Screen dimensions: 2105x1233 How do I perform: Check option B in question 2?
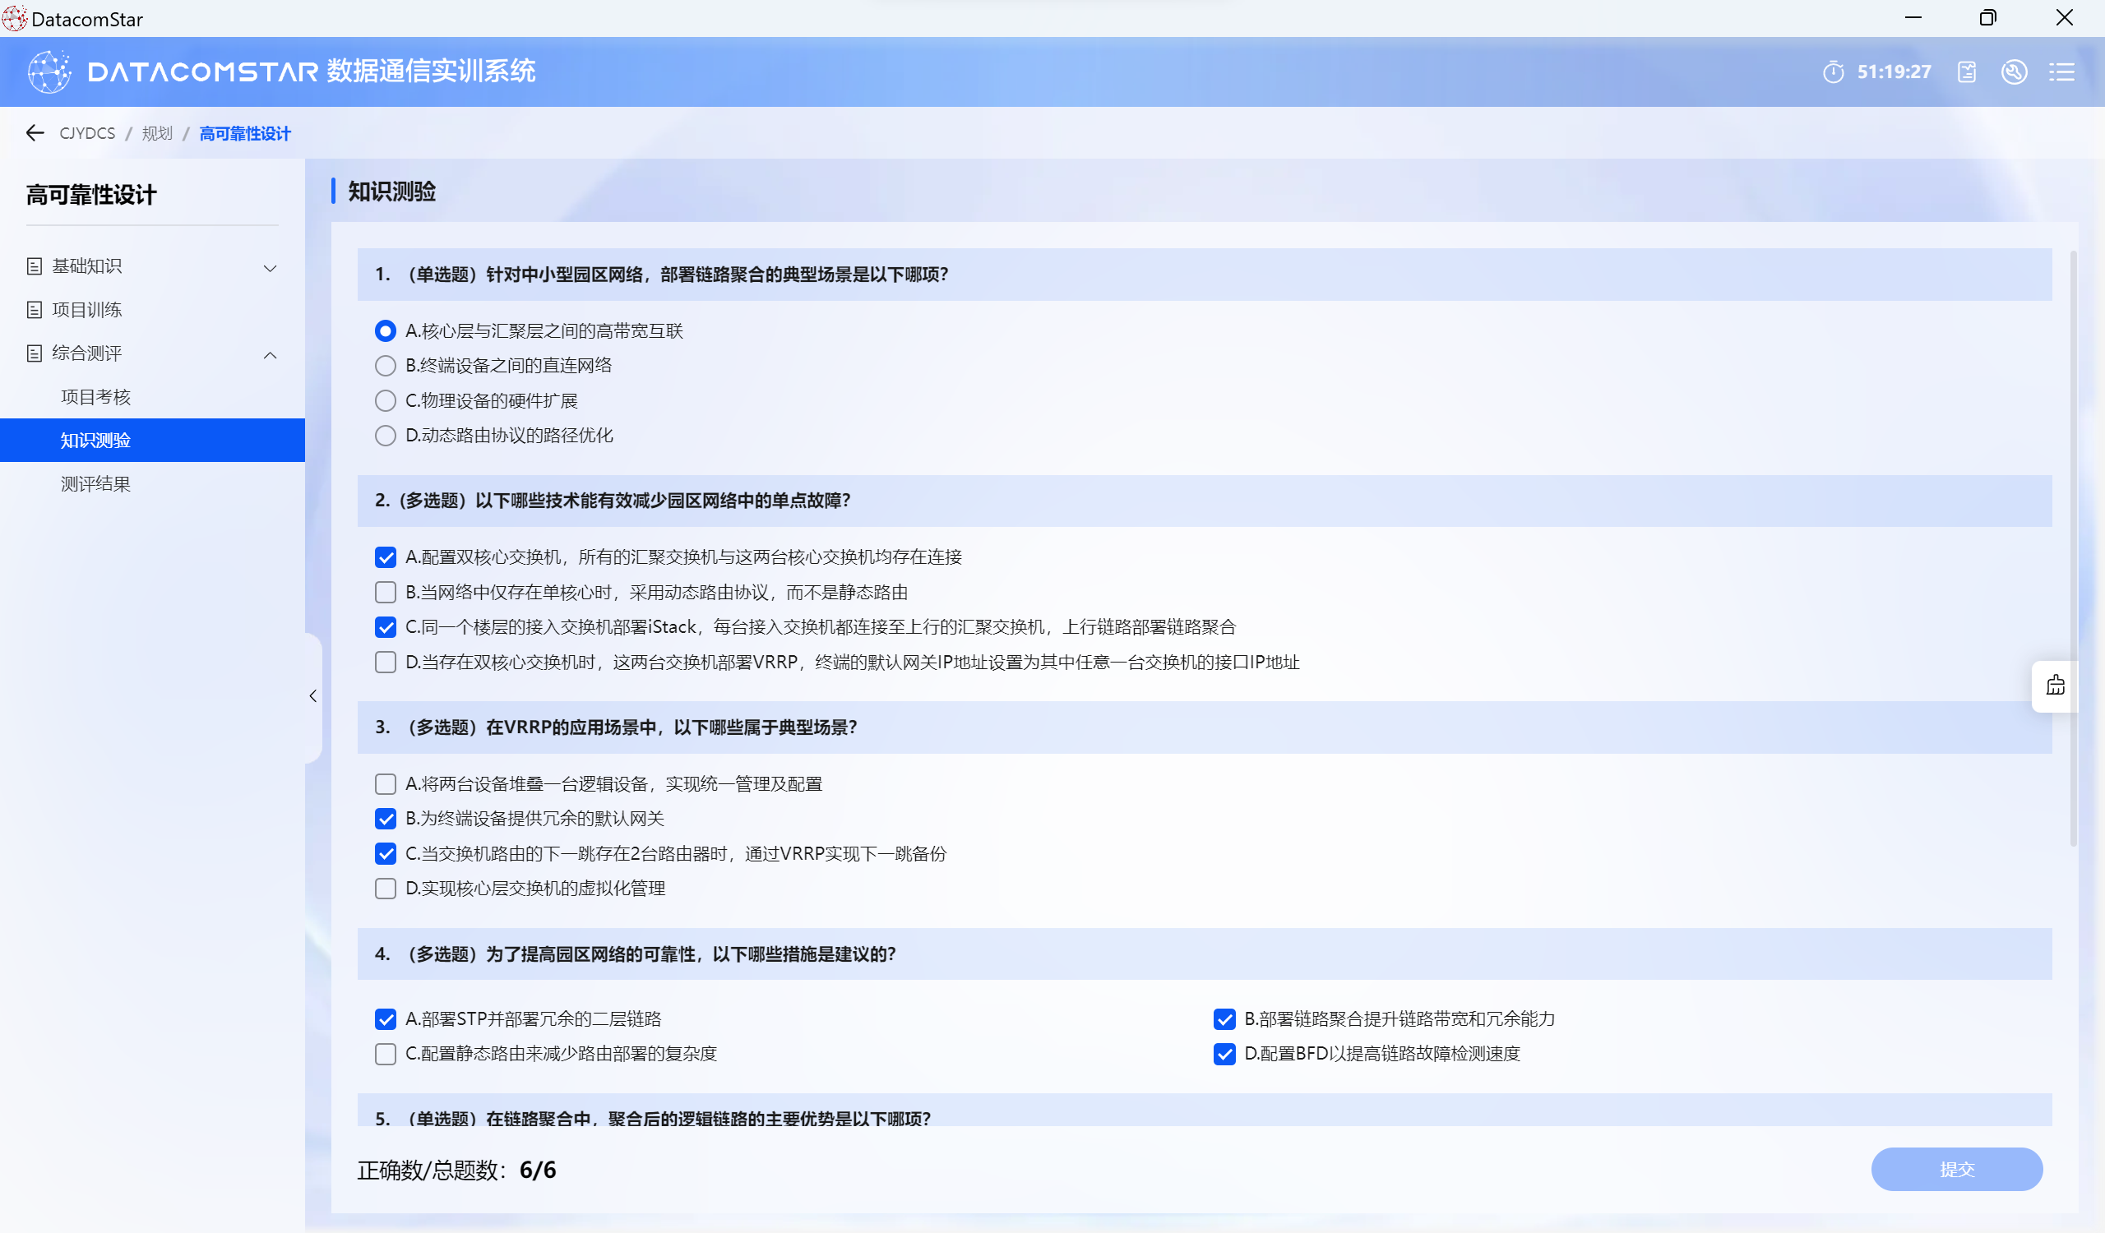[x=385, y=593]
